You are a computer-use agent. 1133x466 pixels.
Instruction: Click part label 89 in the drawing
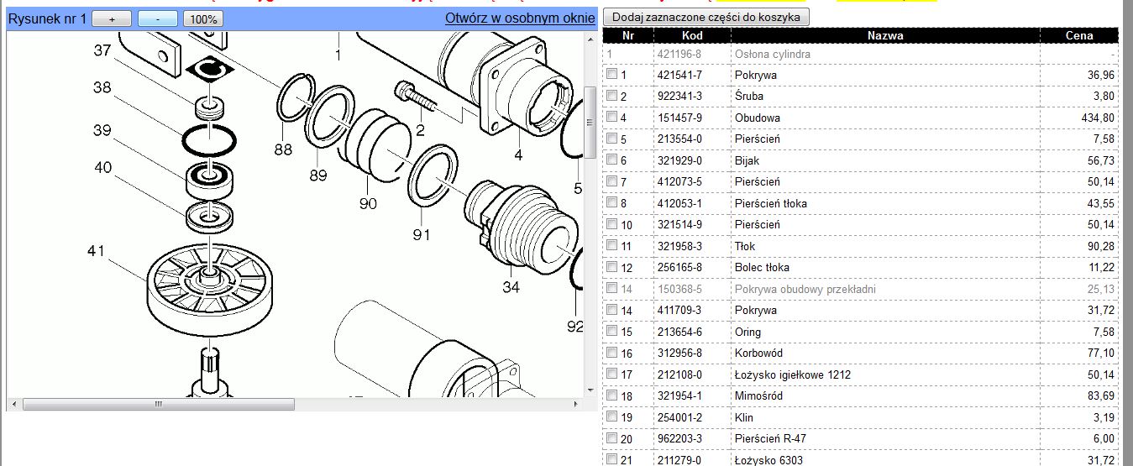click(317, 175)
